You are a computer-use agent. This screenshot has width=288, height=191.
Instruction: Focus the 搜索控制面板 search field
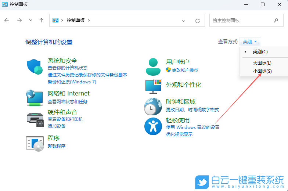[x=246, y=21]
